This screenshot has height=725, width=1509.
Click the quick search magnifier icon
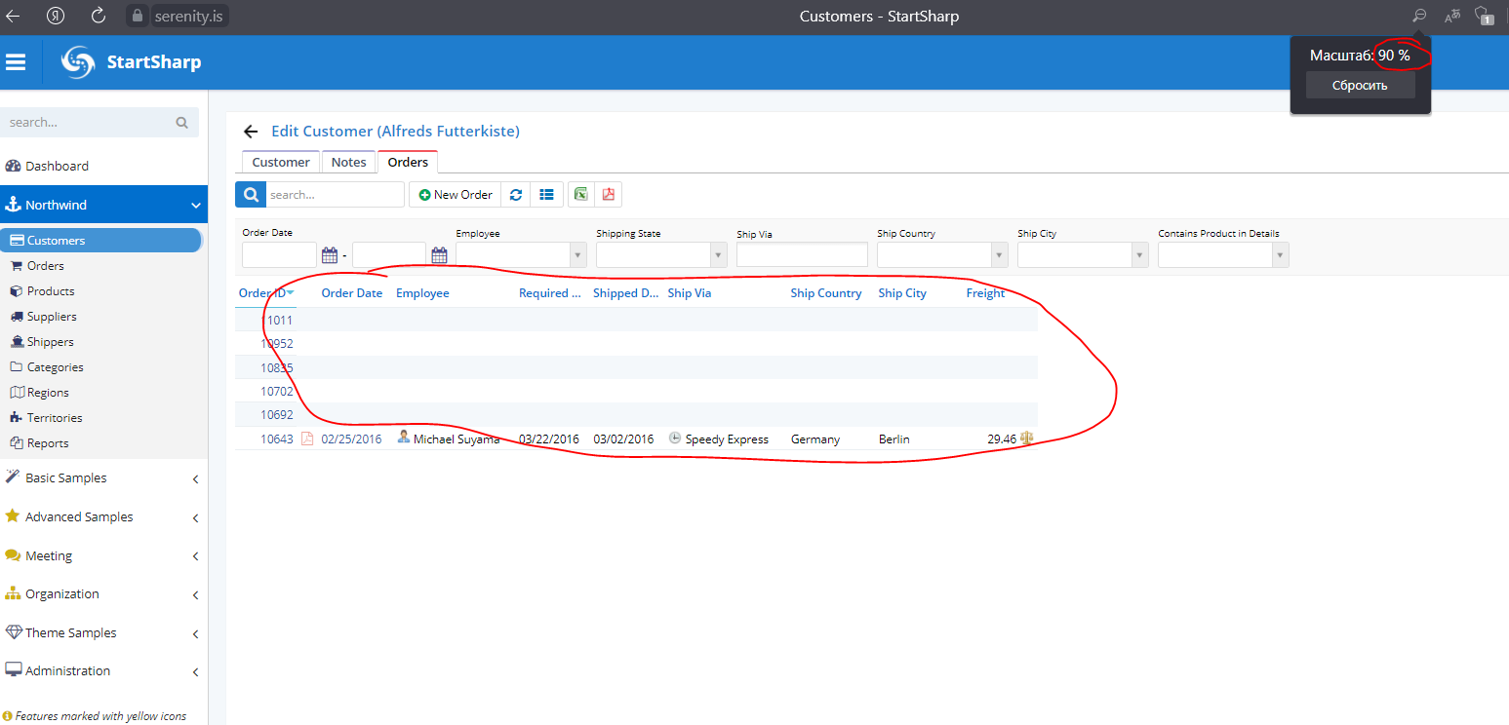[x=250, y=194]
